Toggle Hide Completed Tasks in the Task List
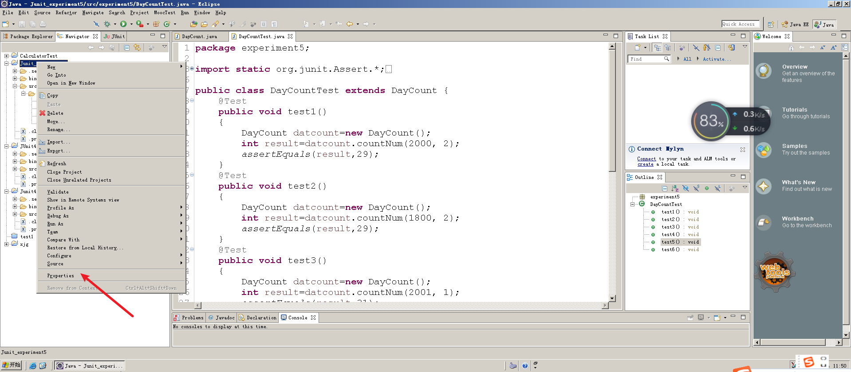The image size is (851, 372). [x=696, y=47]
